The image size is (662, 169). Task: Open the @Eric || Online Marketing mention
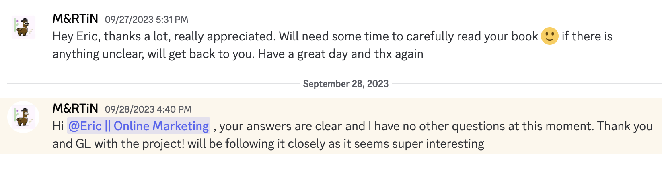(x=138, y=126)
